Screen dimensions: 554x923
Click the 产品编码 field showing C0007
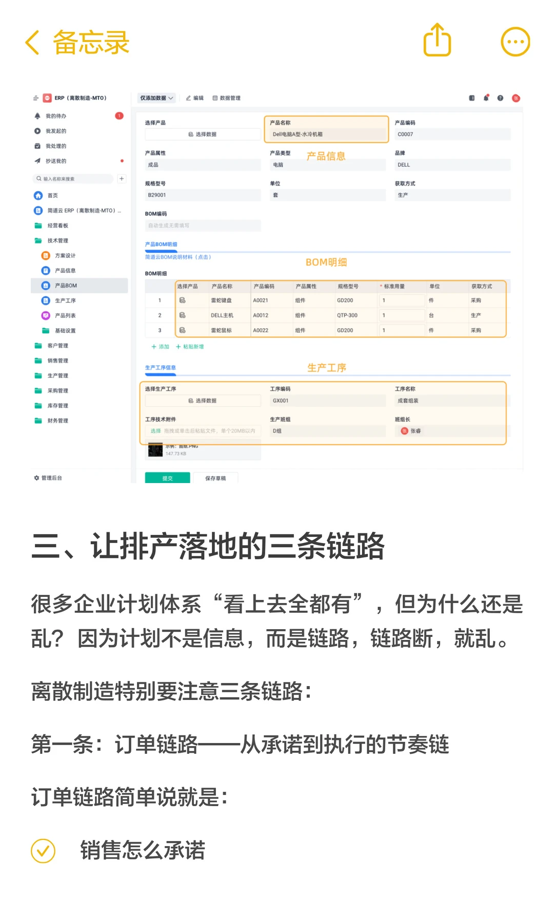452,134
